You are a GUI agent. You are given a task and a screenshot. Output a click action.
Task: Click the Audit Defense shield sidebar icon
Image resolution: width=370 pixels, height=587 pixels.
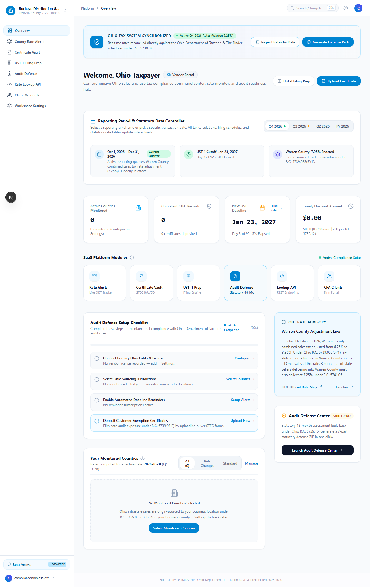coord(10,74)
